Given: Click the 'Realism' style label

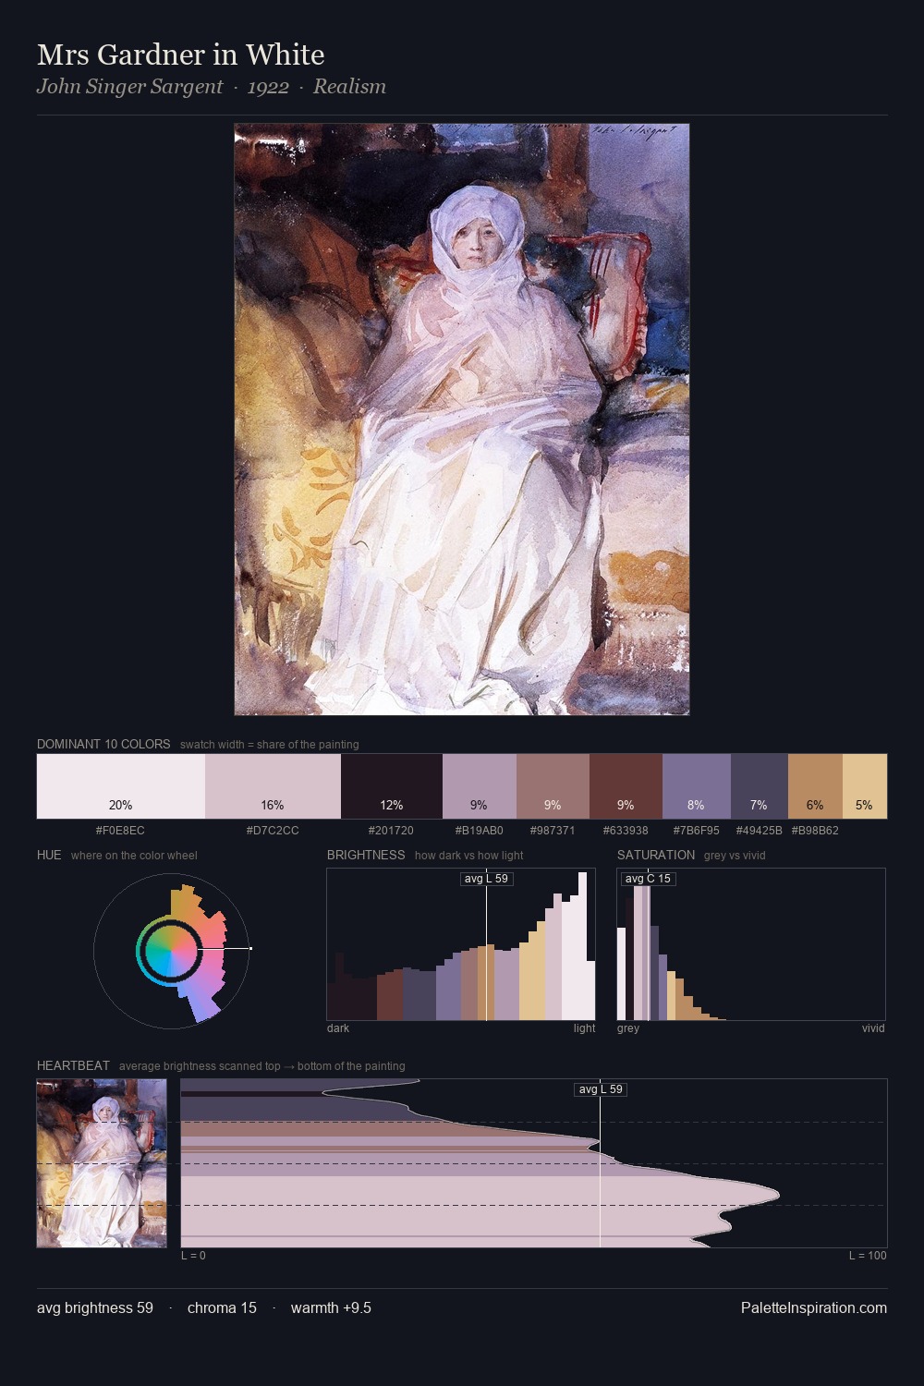Looking at the screenshot, I should point(349,87).
